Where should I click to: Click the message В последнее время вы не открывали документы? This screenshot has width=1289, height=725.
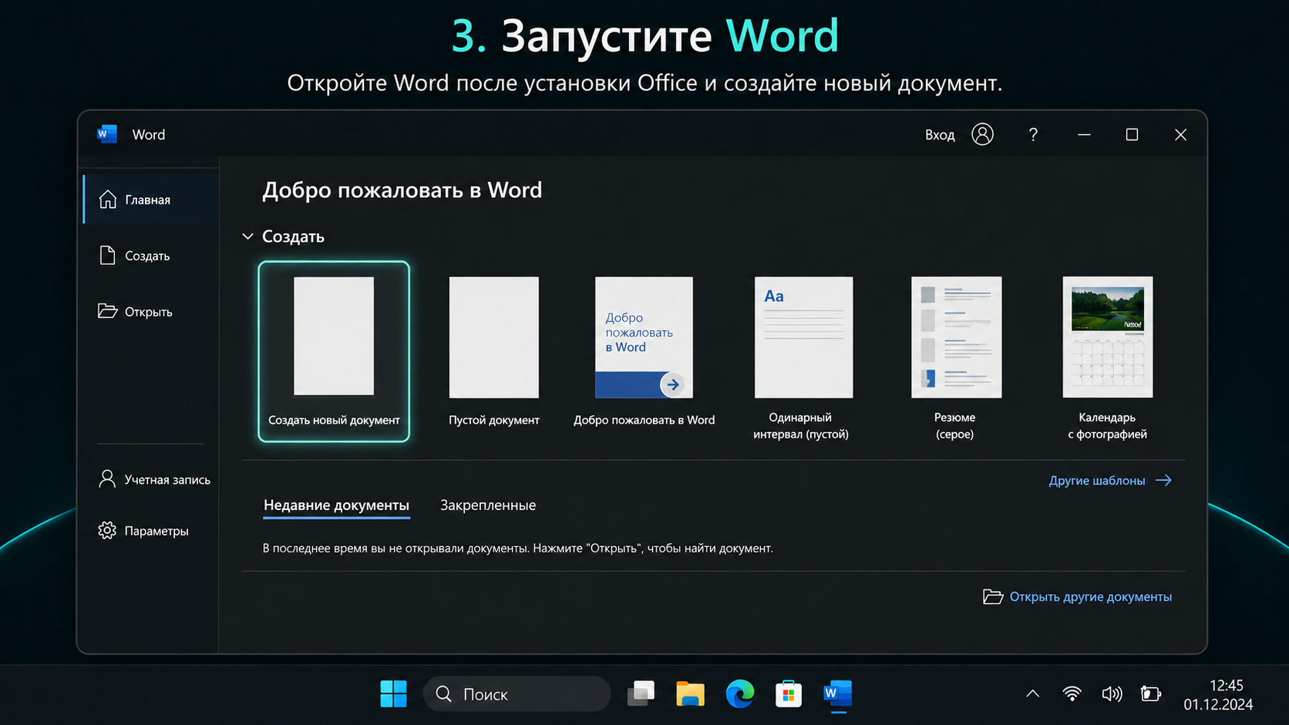pyautogui.click(x=396, y=549)
